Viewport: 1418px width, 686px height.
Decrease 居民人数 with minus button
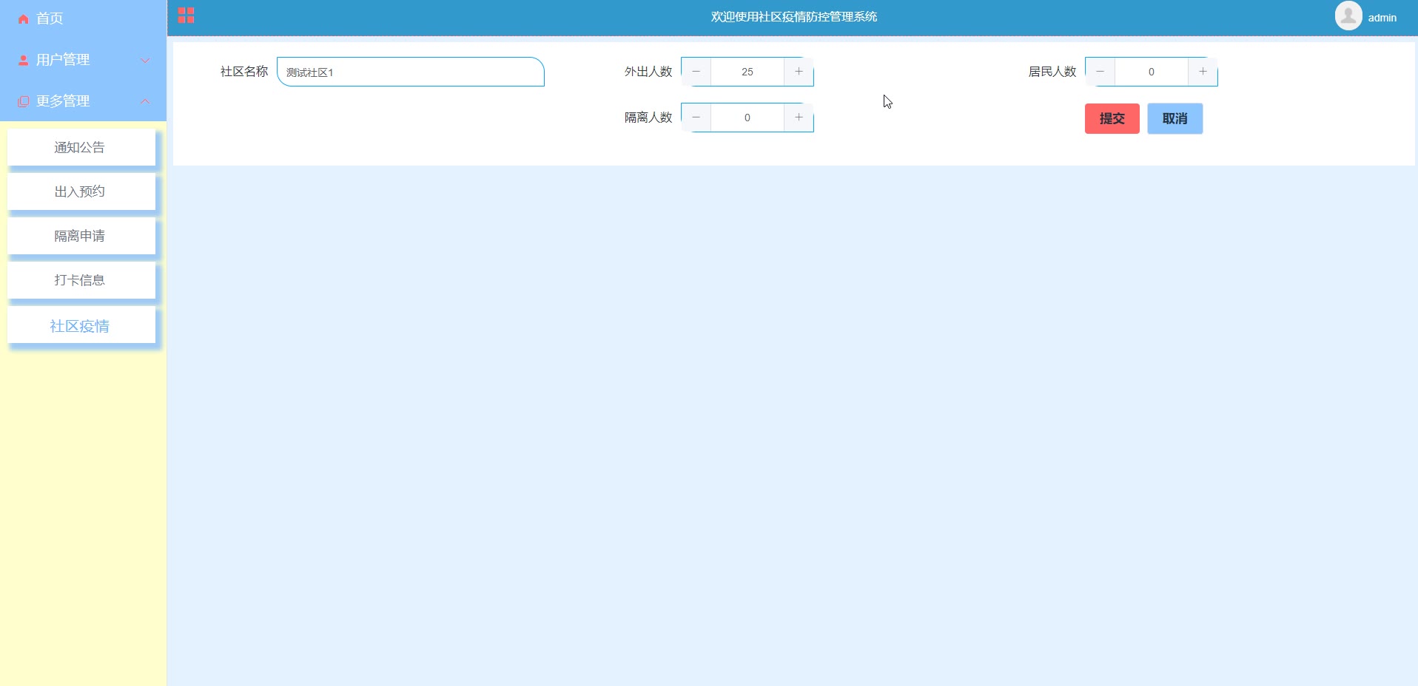(x=1100, y=72)
